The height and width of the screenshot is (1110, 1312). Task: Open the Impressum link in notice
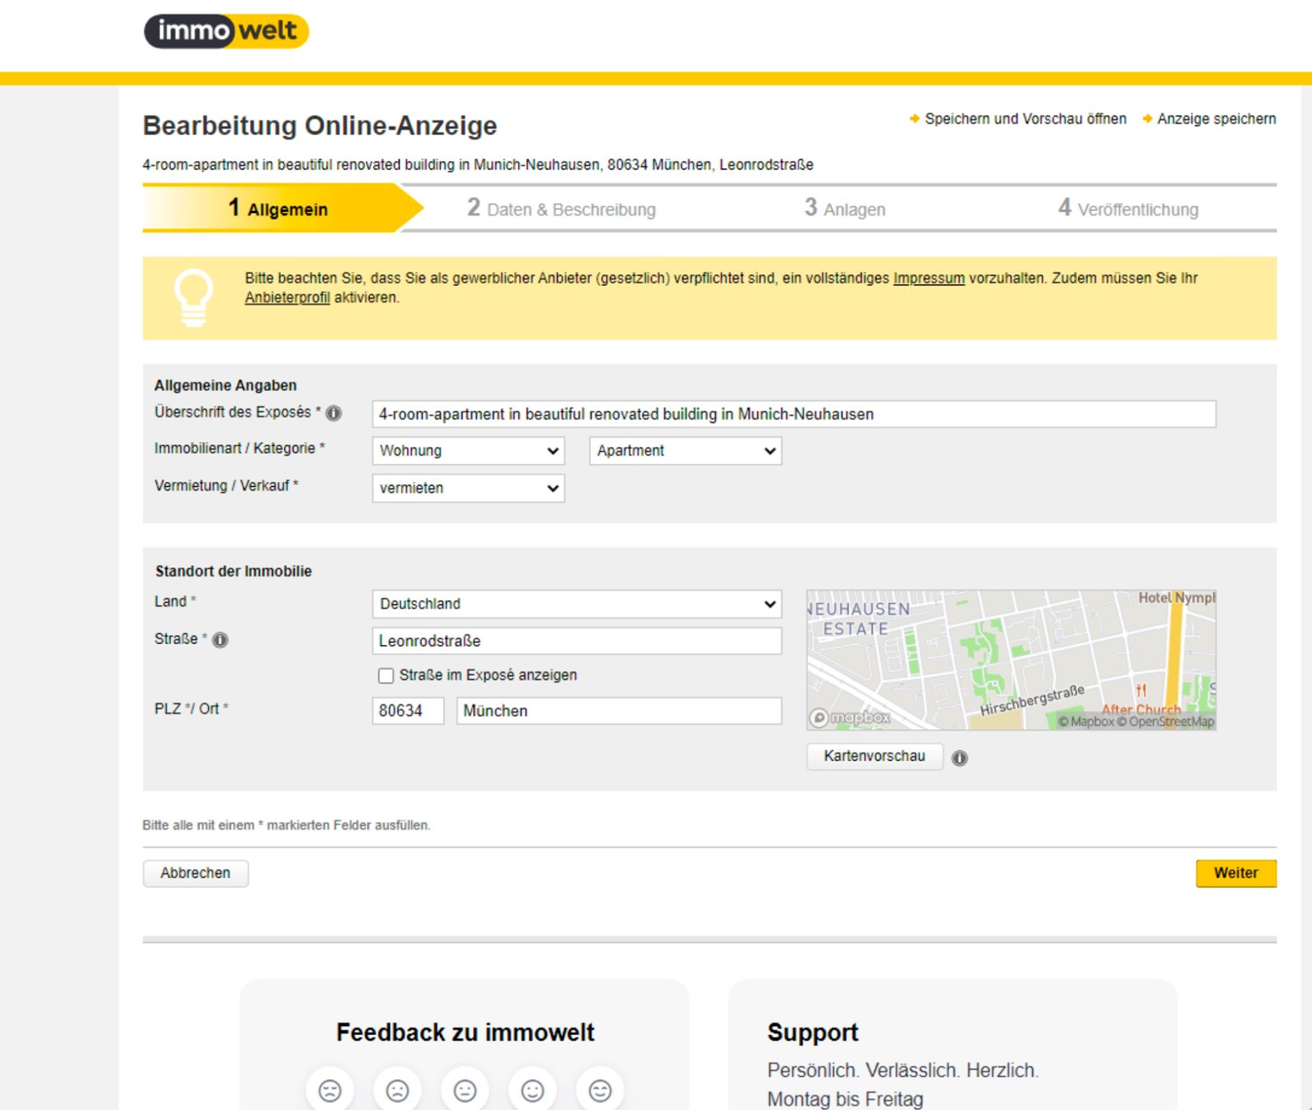928,278
